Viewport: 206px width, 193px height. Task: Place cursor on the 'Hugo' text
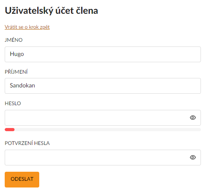click(x=17, y=54)
